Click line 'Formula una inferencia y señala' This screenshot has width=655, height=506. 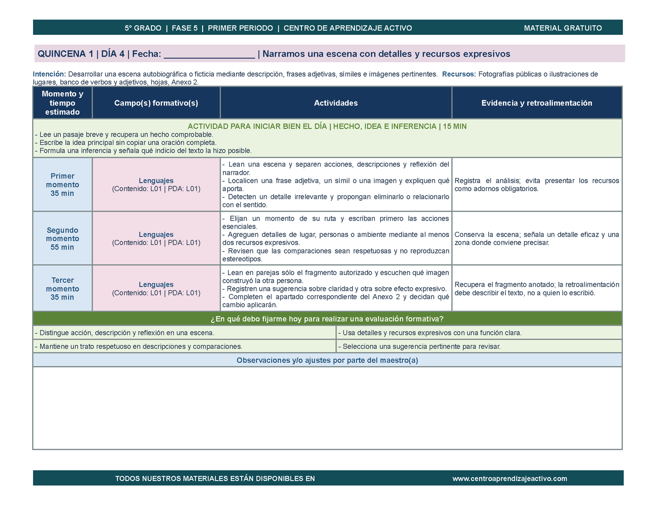tap(143, 151)
